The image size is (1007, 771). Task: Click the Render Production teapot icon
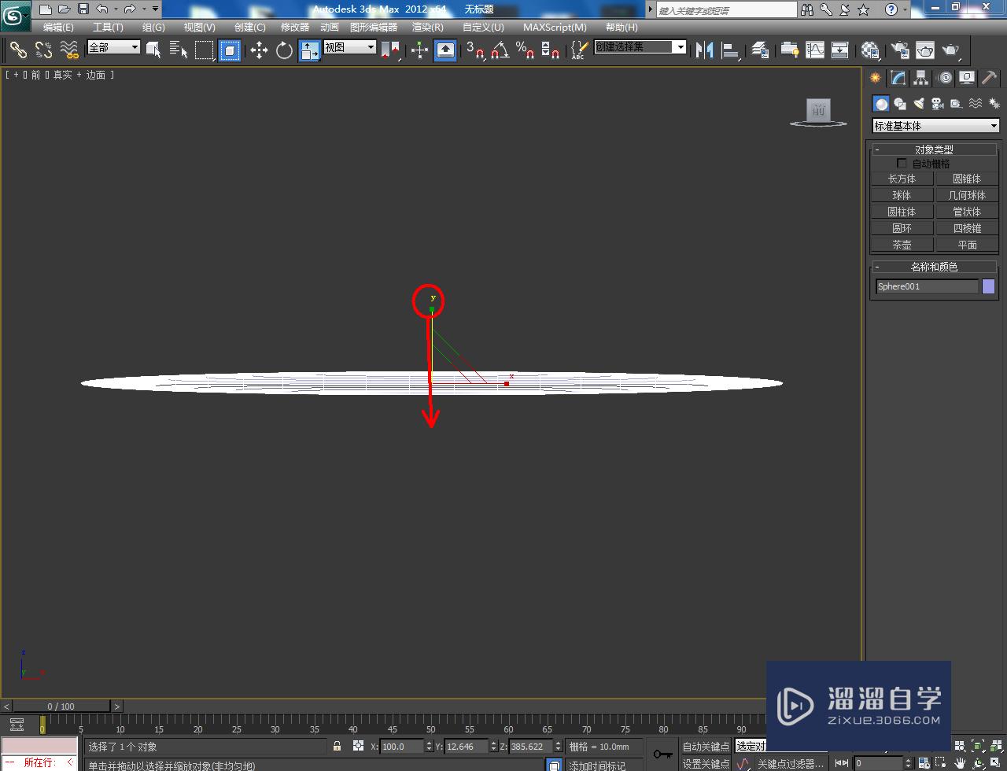click(951, 50)
